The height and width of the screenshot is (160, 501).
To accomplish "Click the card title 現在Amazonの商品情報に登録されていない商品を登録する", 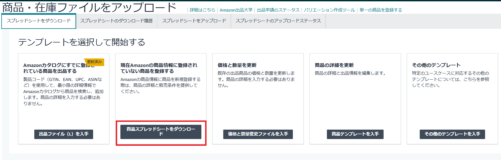I will 159,68.
